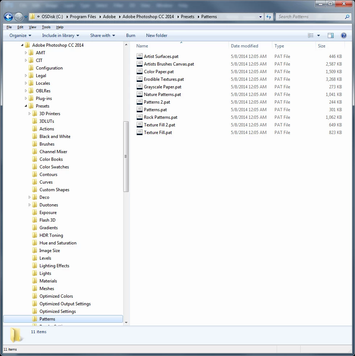Open the File menu
Image resolution: width=355 pixels, height=356 pixels.
click(9, 27)
